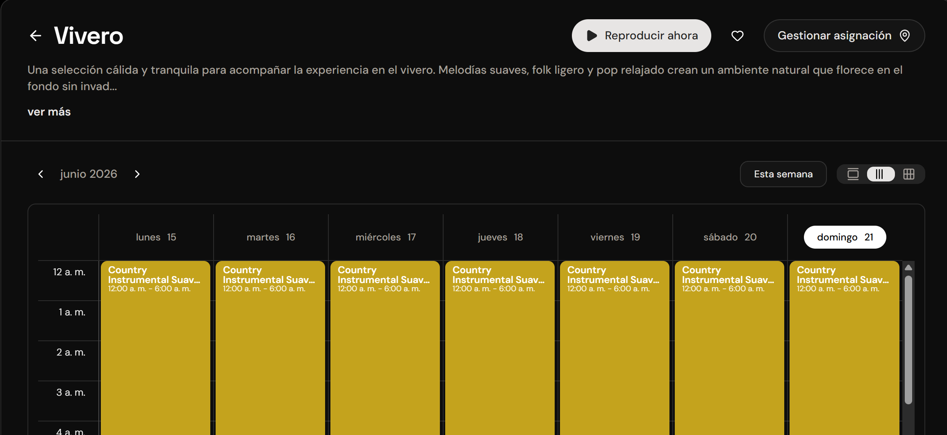Click the 3 a. m. time label
The height and width of the screenshot is (435, 947).
(71, 392)
